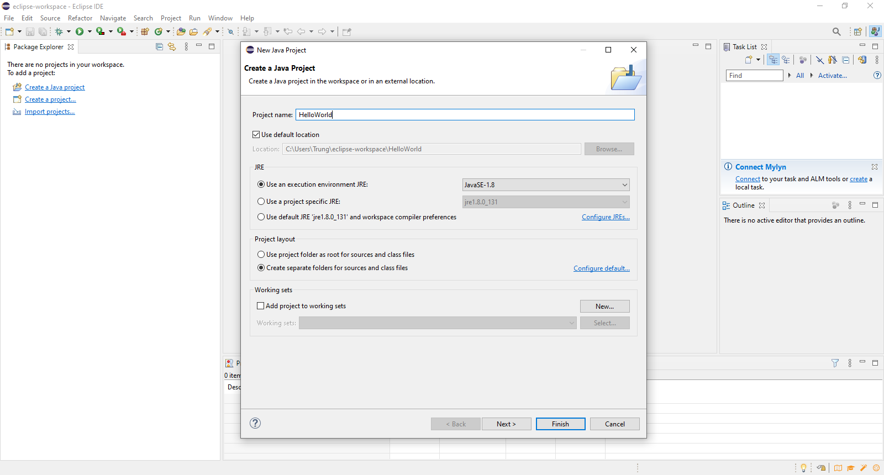This screenshot has width=884, height=475.
Task: Click the Run External Tools icon
Action: click(121, 31)
